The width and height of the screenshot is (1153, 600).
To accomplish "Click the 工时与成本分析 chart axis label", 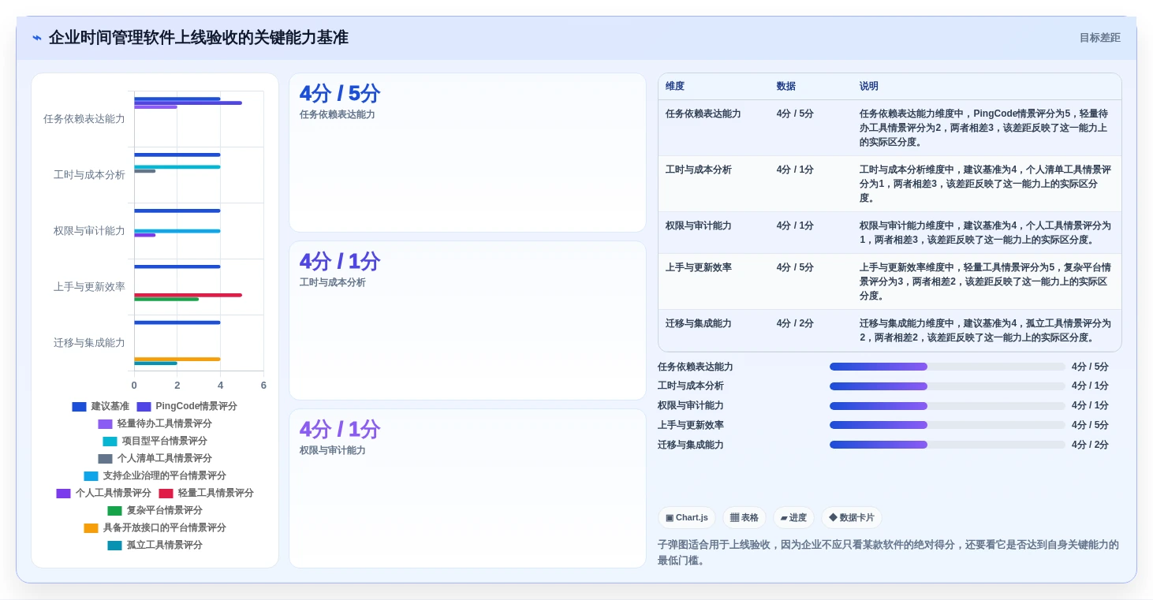I will click(89, 175).
